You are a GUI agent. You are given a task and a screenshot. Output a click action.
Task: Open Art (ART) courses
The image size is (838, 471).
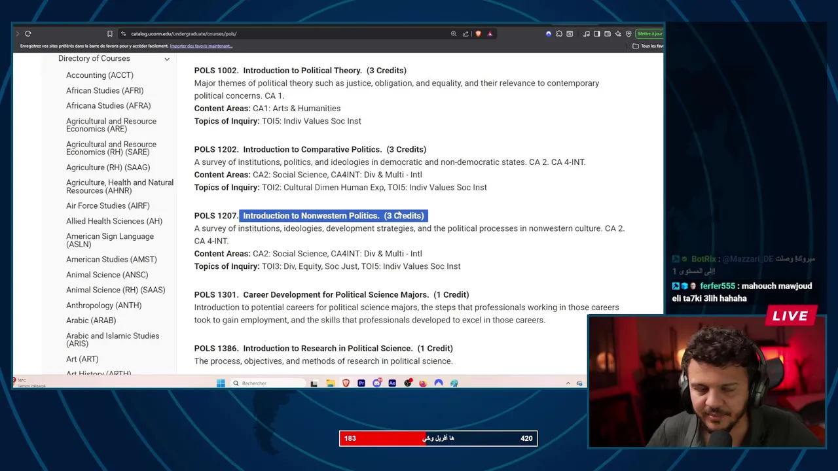click(x=82, y=359)
